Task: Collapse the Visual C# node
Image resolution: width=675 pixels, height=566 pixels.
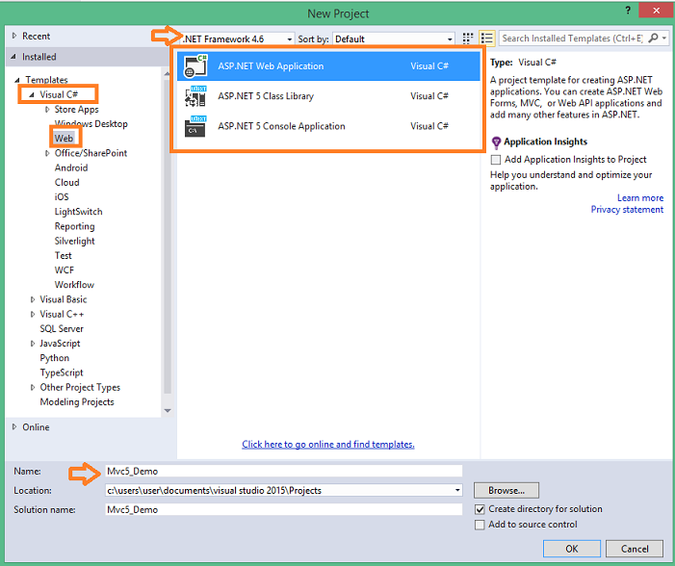Action: [32, 94]
